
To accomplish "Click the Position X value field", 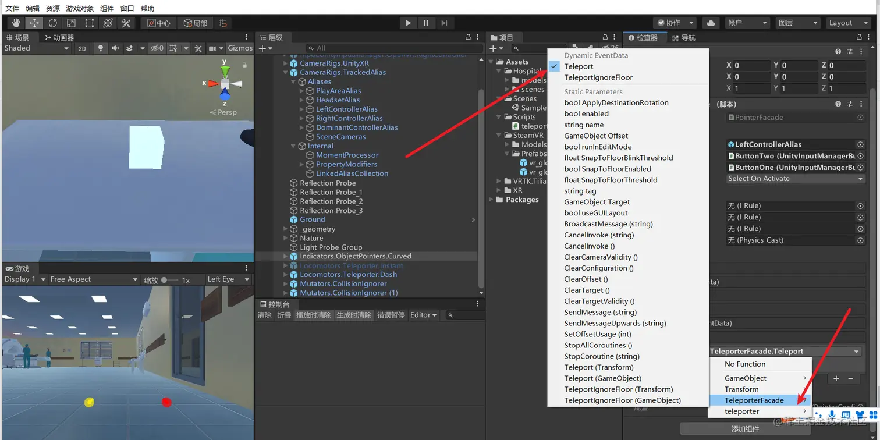I will [751, 66].
